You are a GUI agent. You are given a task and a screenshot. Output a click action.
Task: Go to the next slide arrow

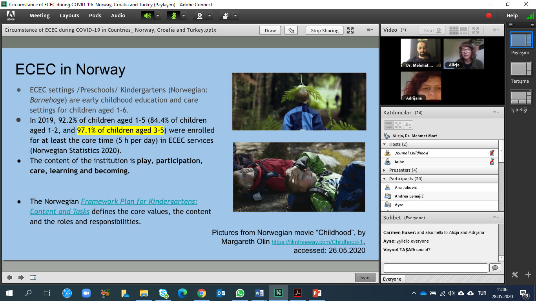point(21,277)
